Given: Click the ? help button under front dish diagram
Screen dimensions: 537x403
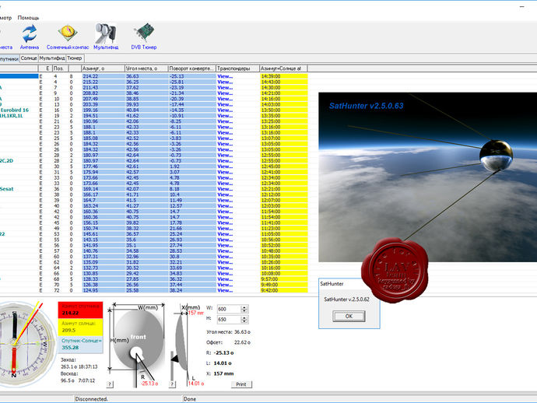Looking at the screenshot, I should [110, 384].
